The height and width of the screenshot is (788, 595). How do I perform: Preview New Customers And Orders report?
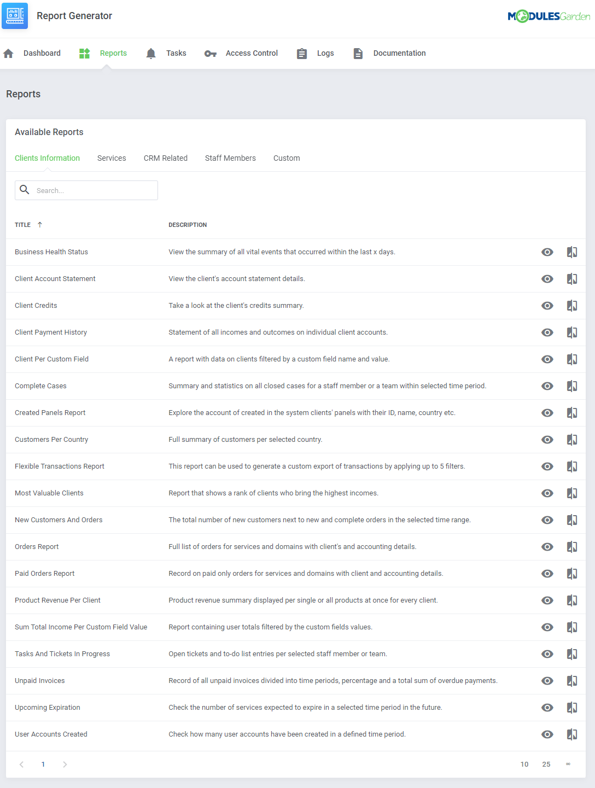coord(547,520)
